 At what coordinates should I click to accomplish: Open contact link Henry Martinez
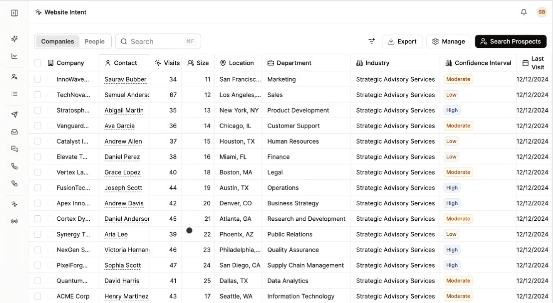[126, 297]
